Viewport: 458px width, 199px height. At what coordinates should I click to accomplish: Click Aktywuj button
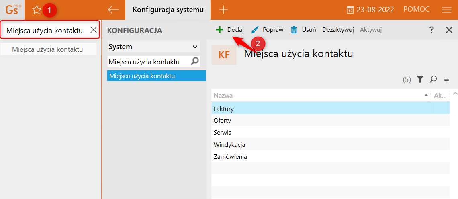(x=371, y=30)
